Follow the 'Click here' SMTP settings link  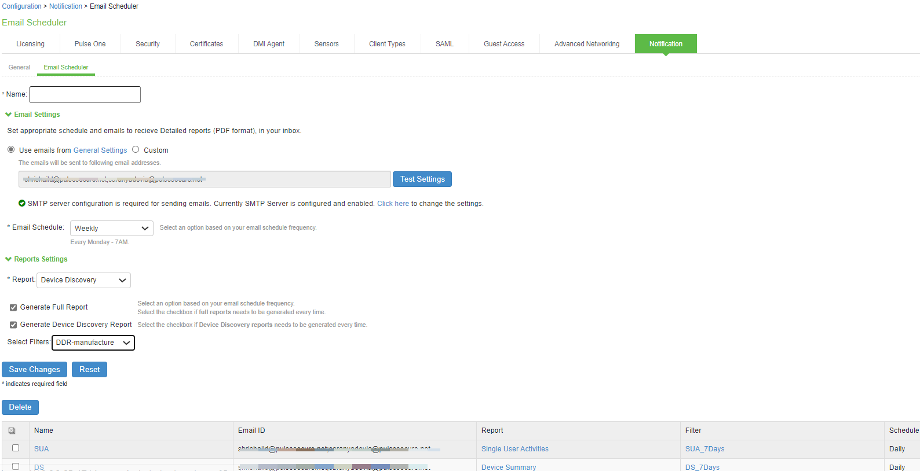(x=393, y=204)
